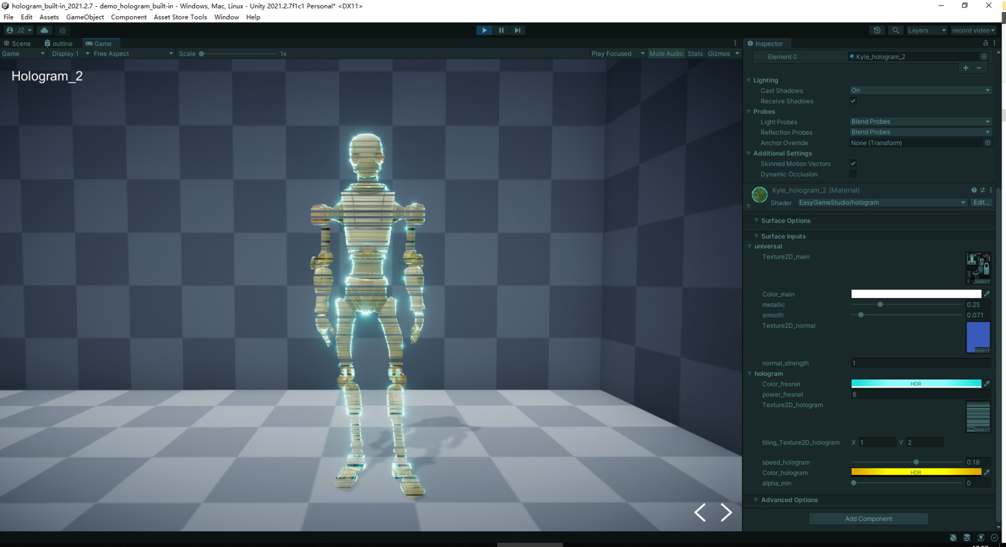Switch to the Scene tab
The image size is (1006, 547).
coord(21,43)
